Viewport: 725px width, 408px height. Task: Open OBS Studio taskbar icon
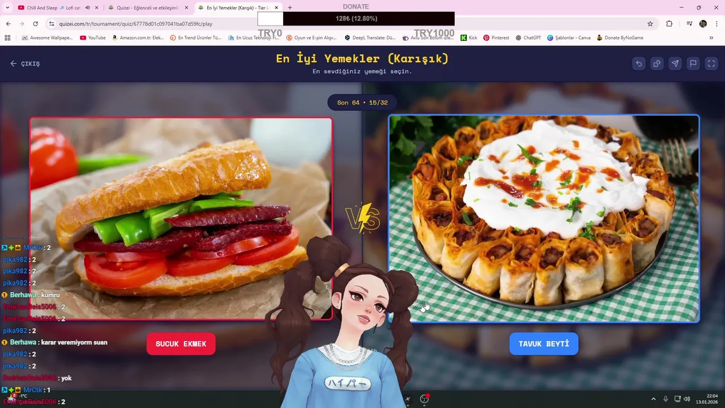[x=424, y=399]
